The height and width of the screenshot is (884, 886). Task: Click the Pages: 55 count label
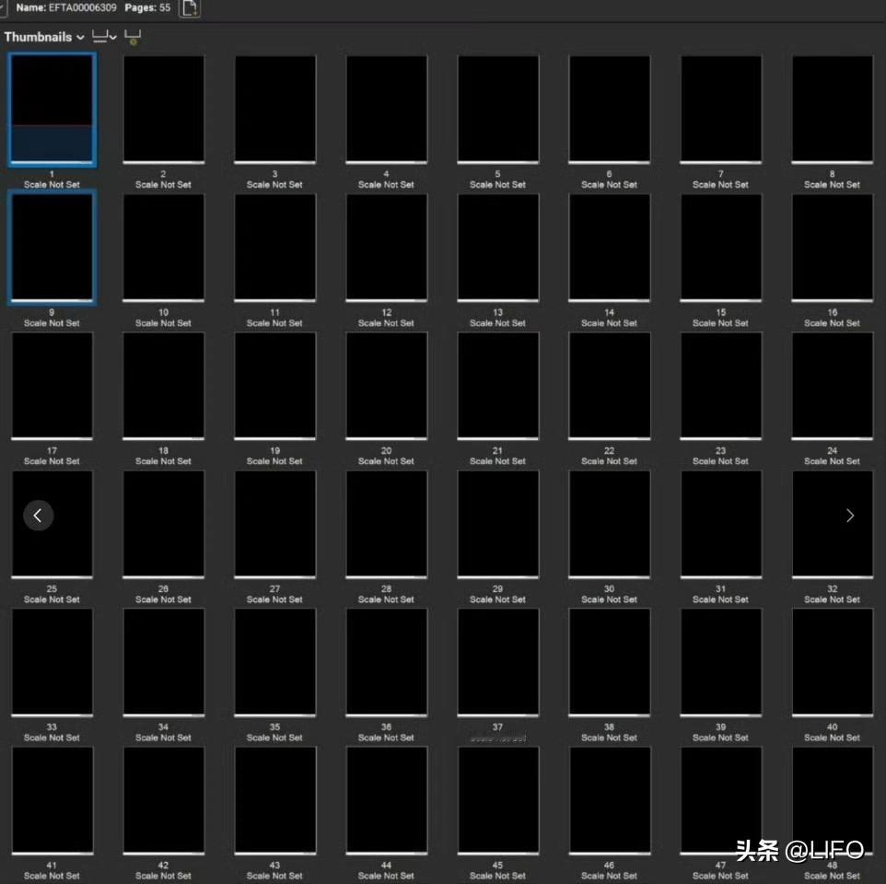click(x=147, y=8)
